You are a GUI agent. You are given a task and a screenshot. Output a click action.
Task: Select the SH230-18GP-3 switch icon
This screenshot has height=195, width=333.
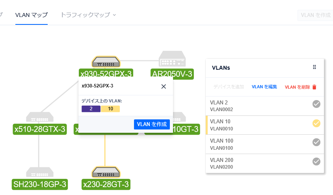[x=40, y=172]
